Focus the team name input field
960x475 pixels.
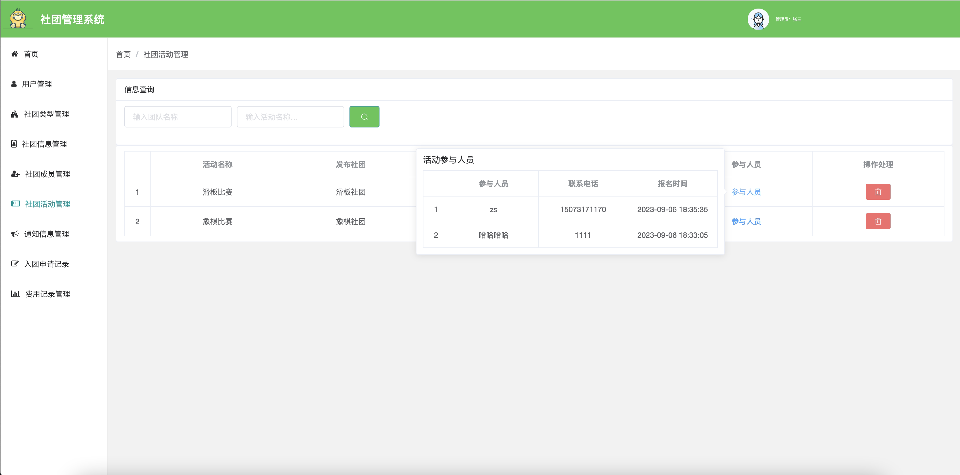(178, 117)
